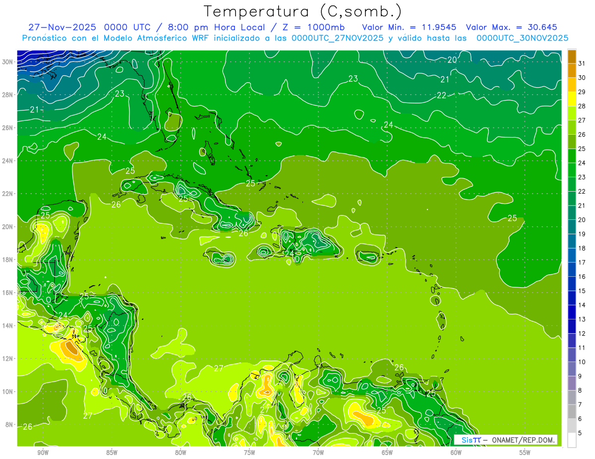The width and height of the screenshot is (595, 459).
Task: Click the 75W longitude axis label
Action: pos(249,453)
